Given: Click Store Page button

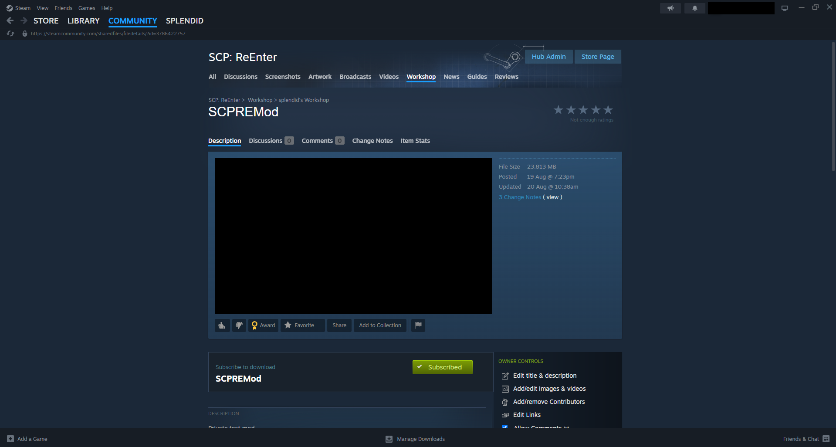Looking at the screenshot, I should tap(598, 57).
